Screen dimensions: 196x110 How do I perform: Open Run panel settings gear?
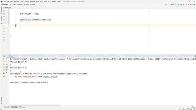coord(195,56)
